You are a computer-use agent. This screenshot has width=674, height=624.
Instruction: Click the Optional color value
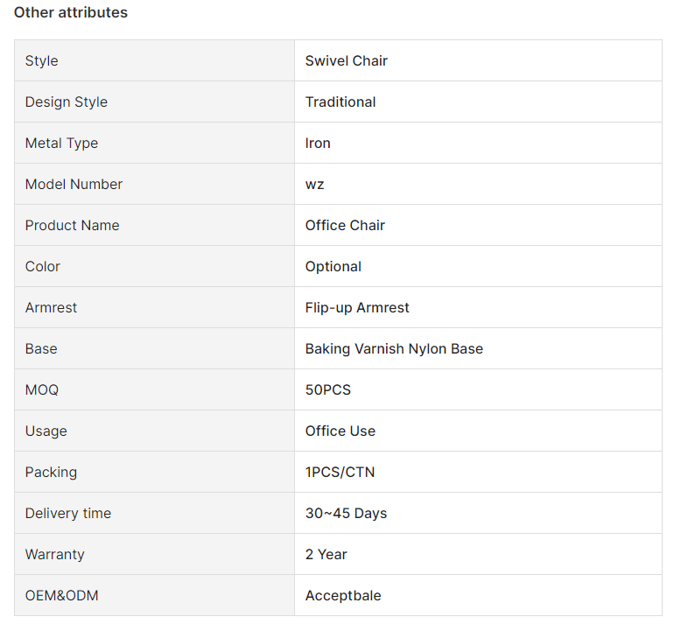point(333,266)
